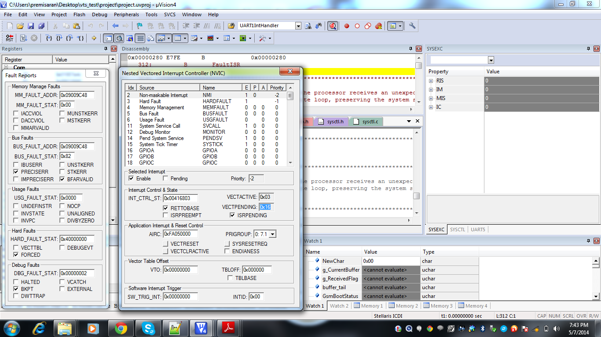Click the Save icon in toolbar
This screenshot has width=601, height=337.
click(x=31, y=26)
